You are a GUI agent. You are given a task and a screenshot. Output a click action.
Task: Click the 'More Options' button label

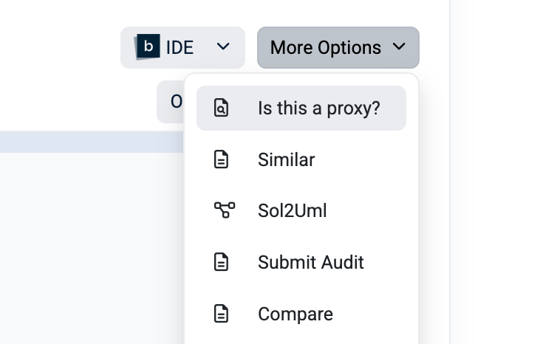pos(325,48)
